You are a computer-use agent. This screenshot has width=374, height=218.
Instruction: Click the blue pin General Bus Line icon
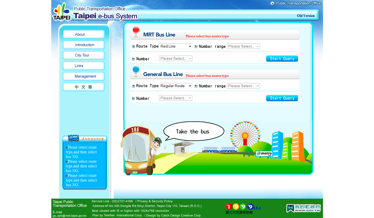point(136,72)
